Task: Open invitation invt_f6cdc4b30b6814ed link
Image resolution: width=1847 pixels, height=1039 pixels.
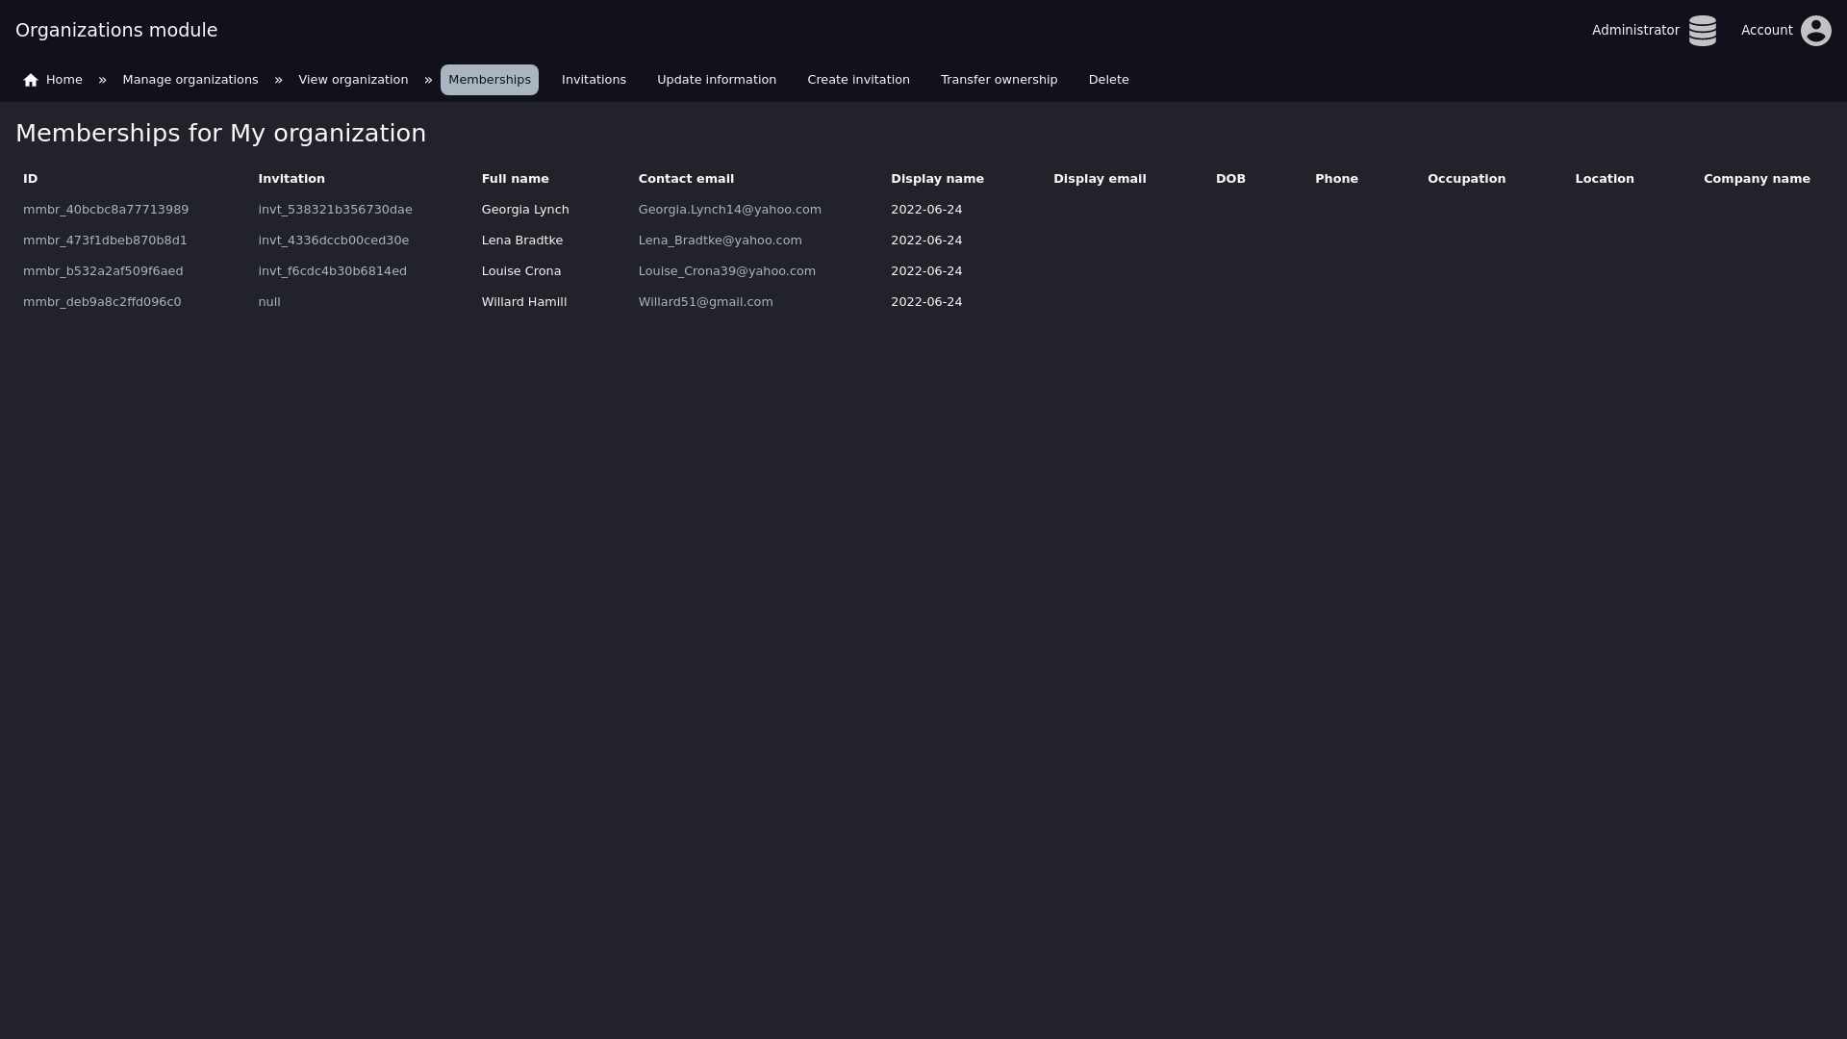Action: pyautogui.click(x=332, y=271)
